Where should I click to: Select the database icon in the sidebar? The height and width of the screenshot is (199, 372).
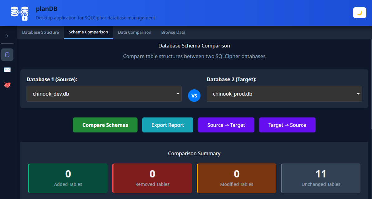tap(7, 54)
